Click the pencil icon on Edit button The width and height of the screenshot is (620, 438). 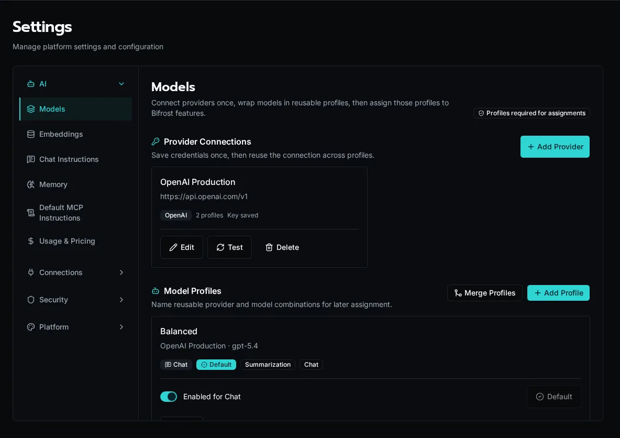coord(173,247)
